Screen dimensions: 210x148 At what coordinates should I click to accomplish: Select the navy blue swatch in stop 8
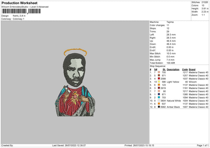(160, 94)
